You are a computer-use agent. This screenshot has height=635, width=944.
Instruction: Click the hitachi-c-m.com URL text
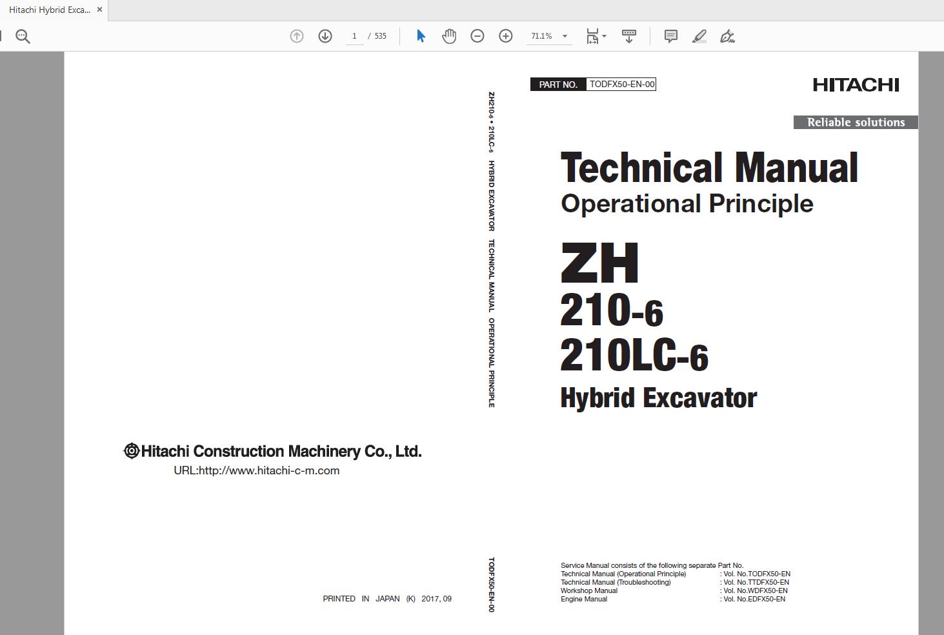[x=257, y=470]
